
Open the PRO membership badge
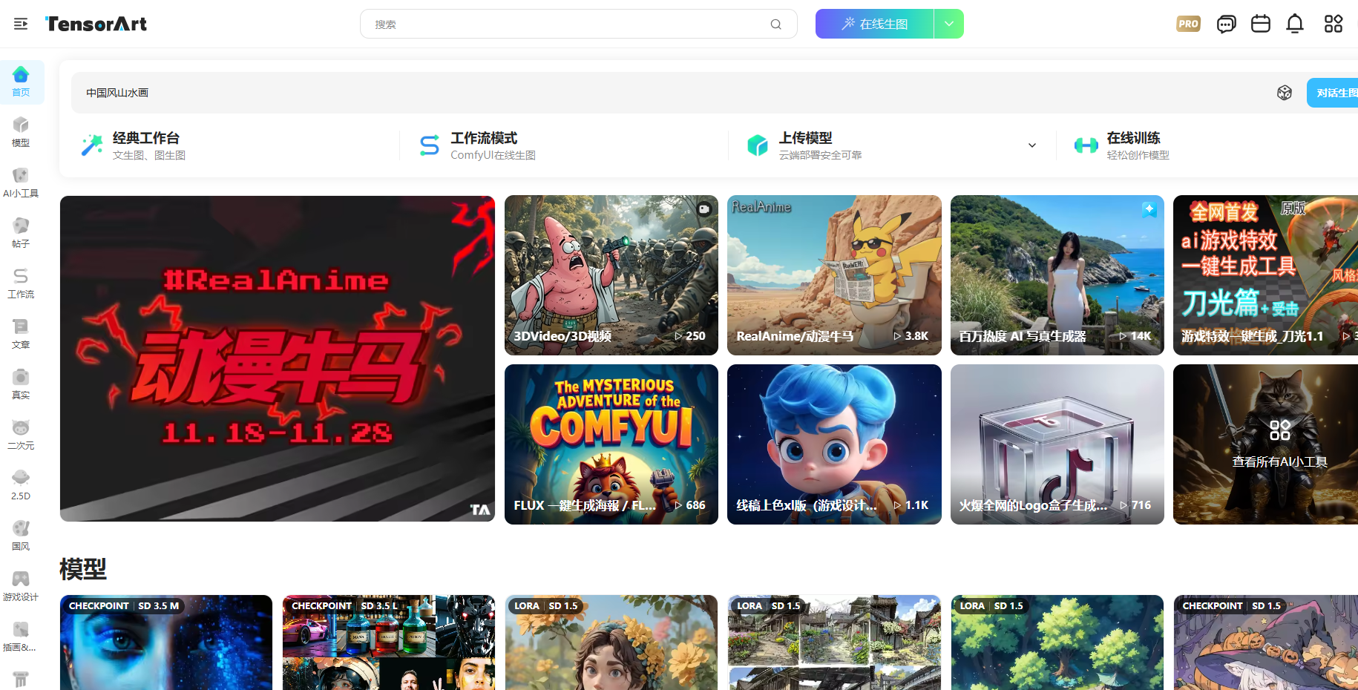pyautogui.click(x=1188, y=24)
